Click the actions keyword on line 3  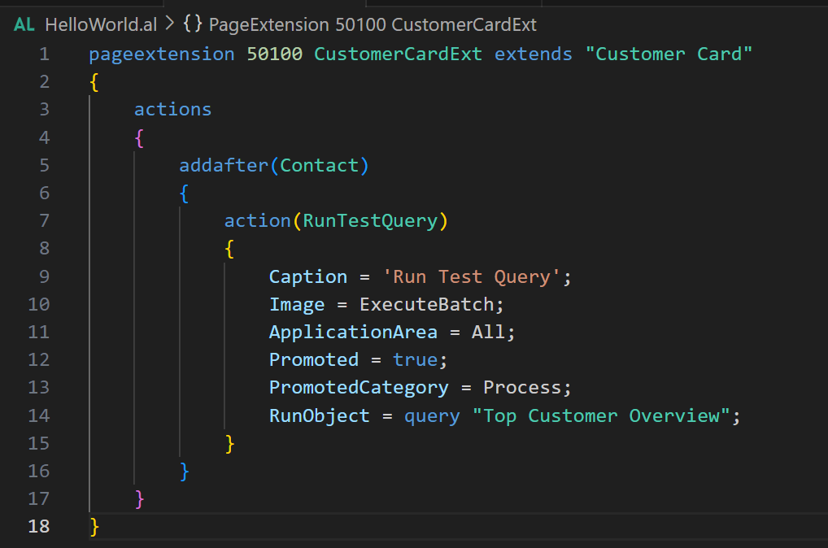(172, 109)
